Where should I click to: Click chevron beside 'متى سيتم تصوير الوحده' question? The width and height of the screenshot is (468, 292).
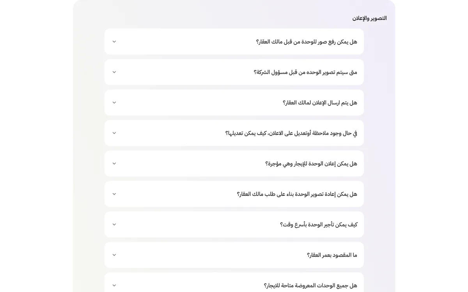coord(114,72)
